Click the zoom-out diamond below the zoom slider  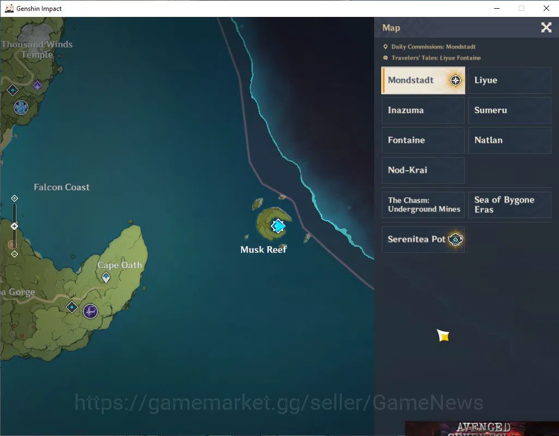(14, 254)
